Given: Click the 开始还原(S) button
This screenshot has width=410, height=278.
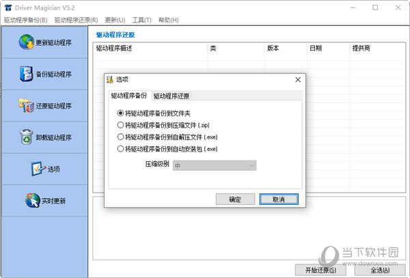Looking at the screenshot, I should (x=320, y=270).
